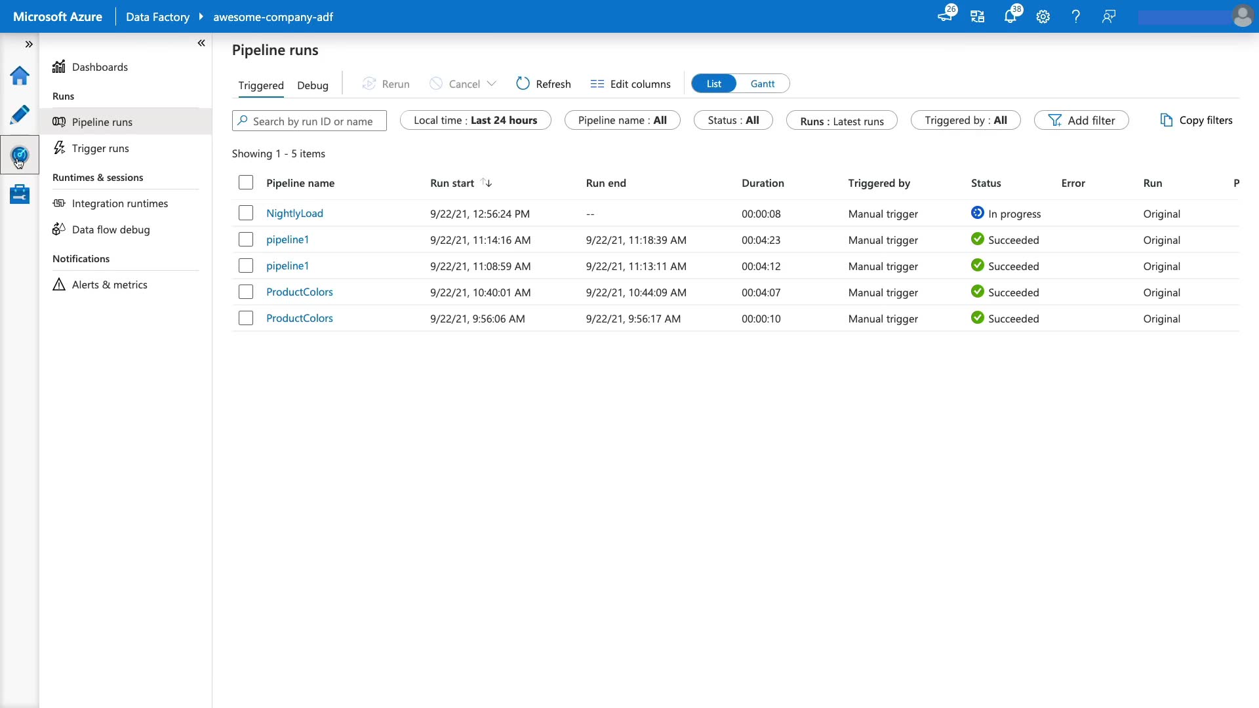The width and height of the screenshot is (1259, 708).
Task: Switch to the Debug tab
Action: 312,85
